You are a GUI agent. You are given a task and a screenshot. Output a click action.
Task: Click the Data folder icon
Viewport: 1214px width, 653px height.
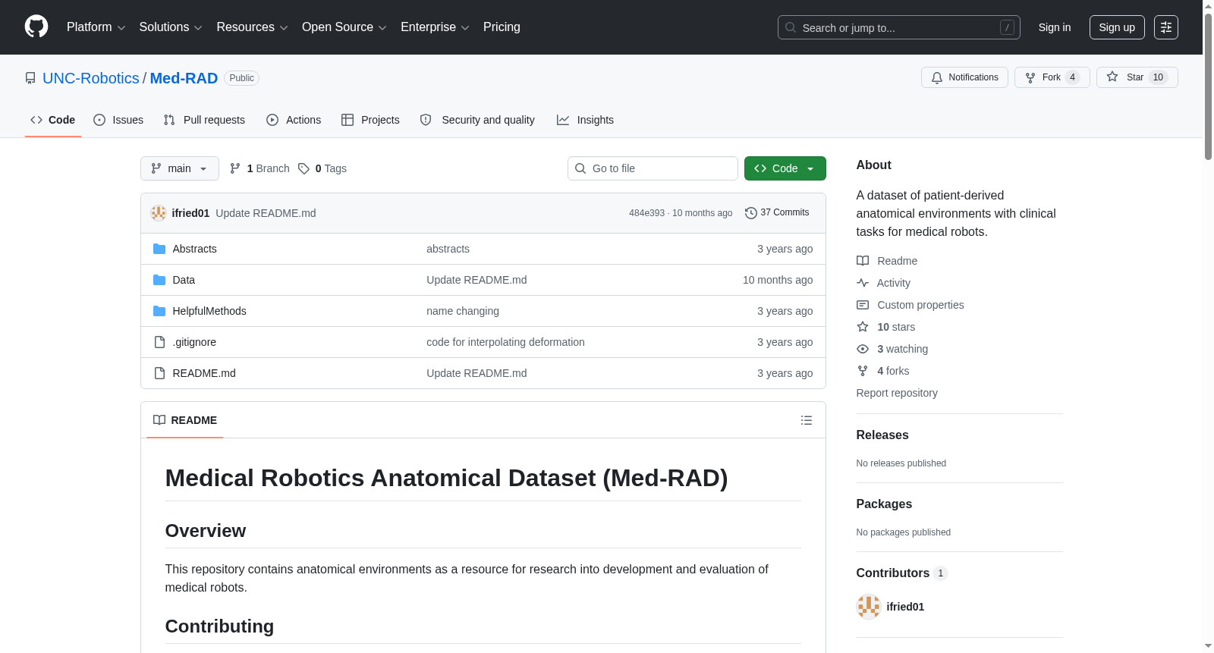159,280
